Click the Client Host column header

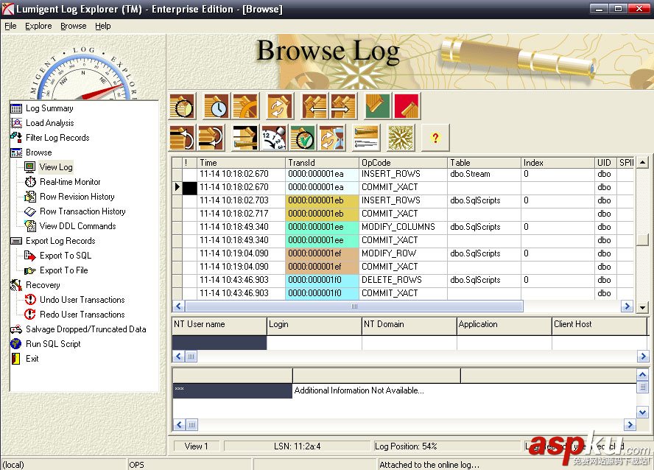tap(599, 326)
